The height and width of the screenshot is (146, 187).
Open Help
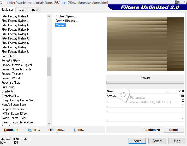[177, 141]
